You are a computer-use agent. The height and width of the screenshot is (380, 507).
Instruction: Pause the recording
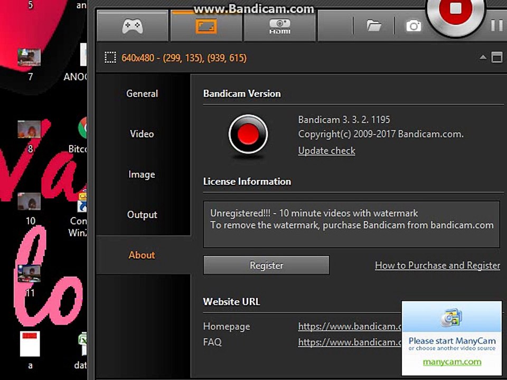coord(496,25)
